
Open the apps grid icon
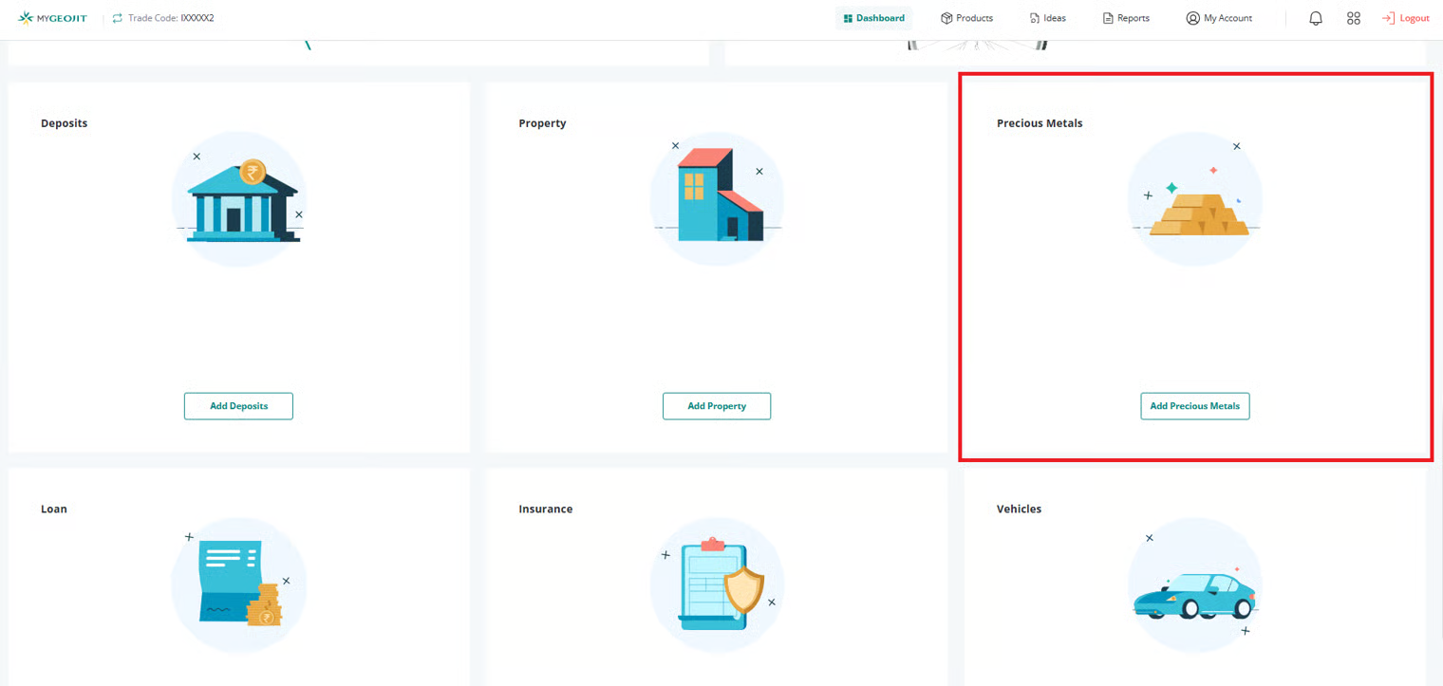coord(1353,18)
